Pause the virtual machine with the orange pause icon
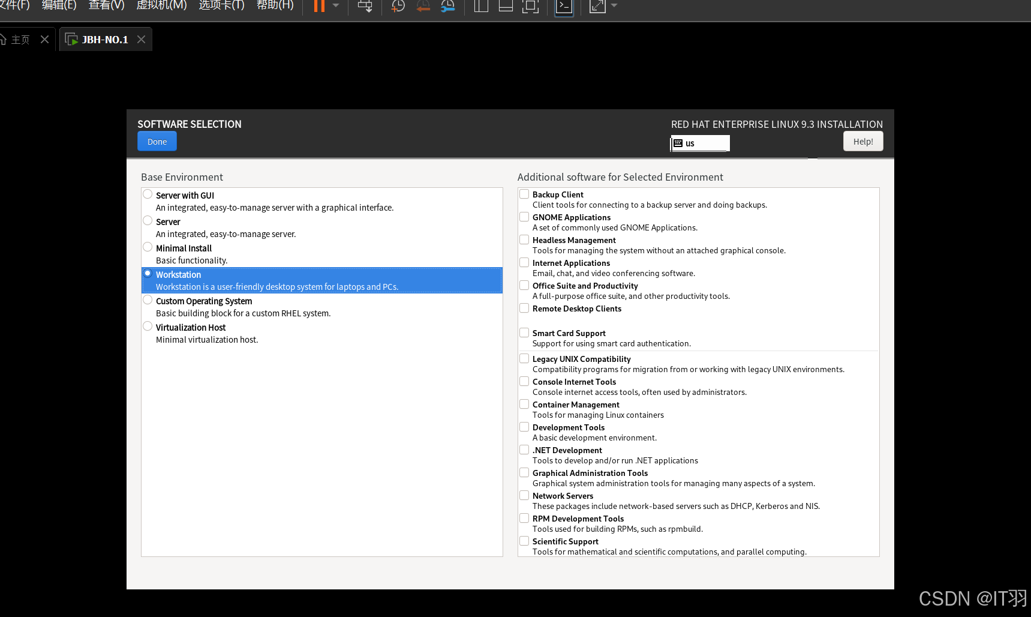This screenshot has width=1031, height=617. click(319, 6)
